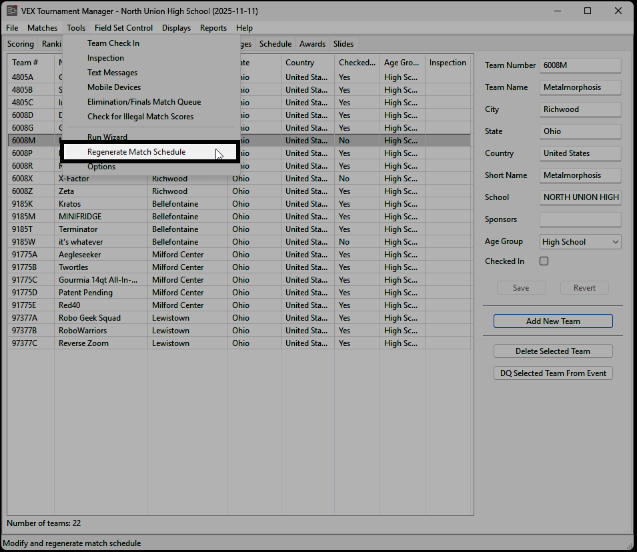Select team 97377A Robo Geek Squad row
637x552 pixels.
pos(239,317)
